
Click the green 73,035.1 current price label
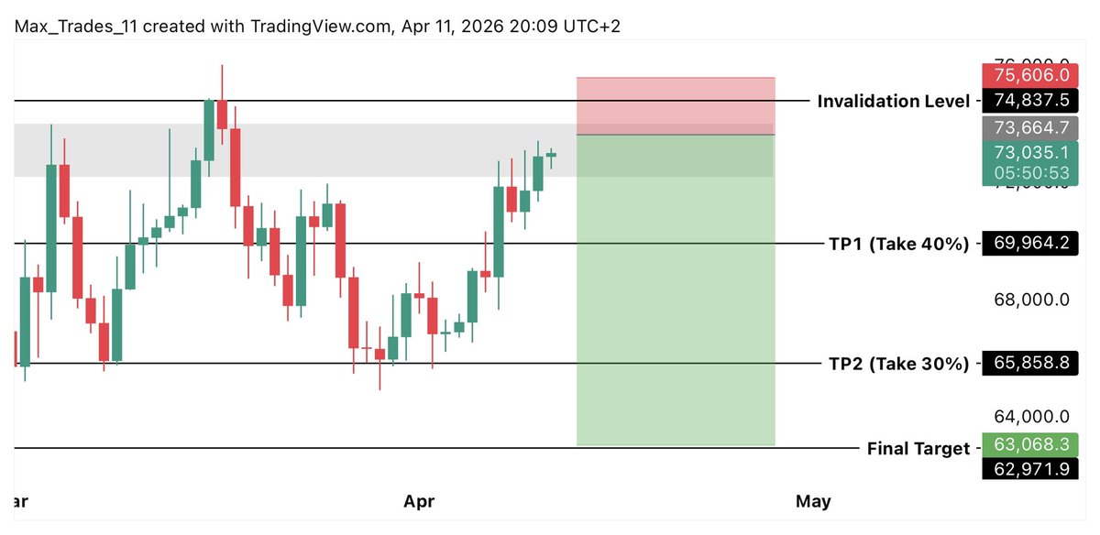[1025, 153]
